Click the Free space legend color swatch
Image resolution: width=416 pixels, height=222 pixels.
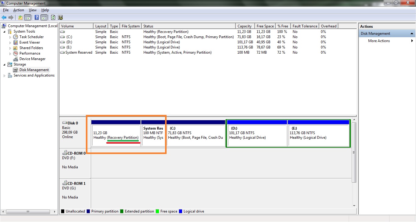pos(157,211)
